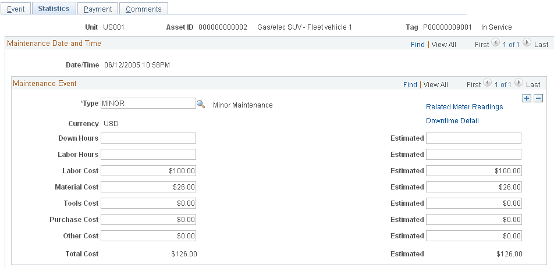Viewport: 554px width, 268px height.
Task: Click the Estimated Material Cost field
Action: point(474,187)
